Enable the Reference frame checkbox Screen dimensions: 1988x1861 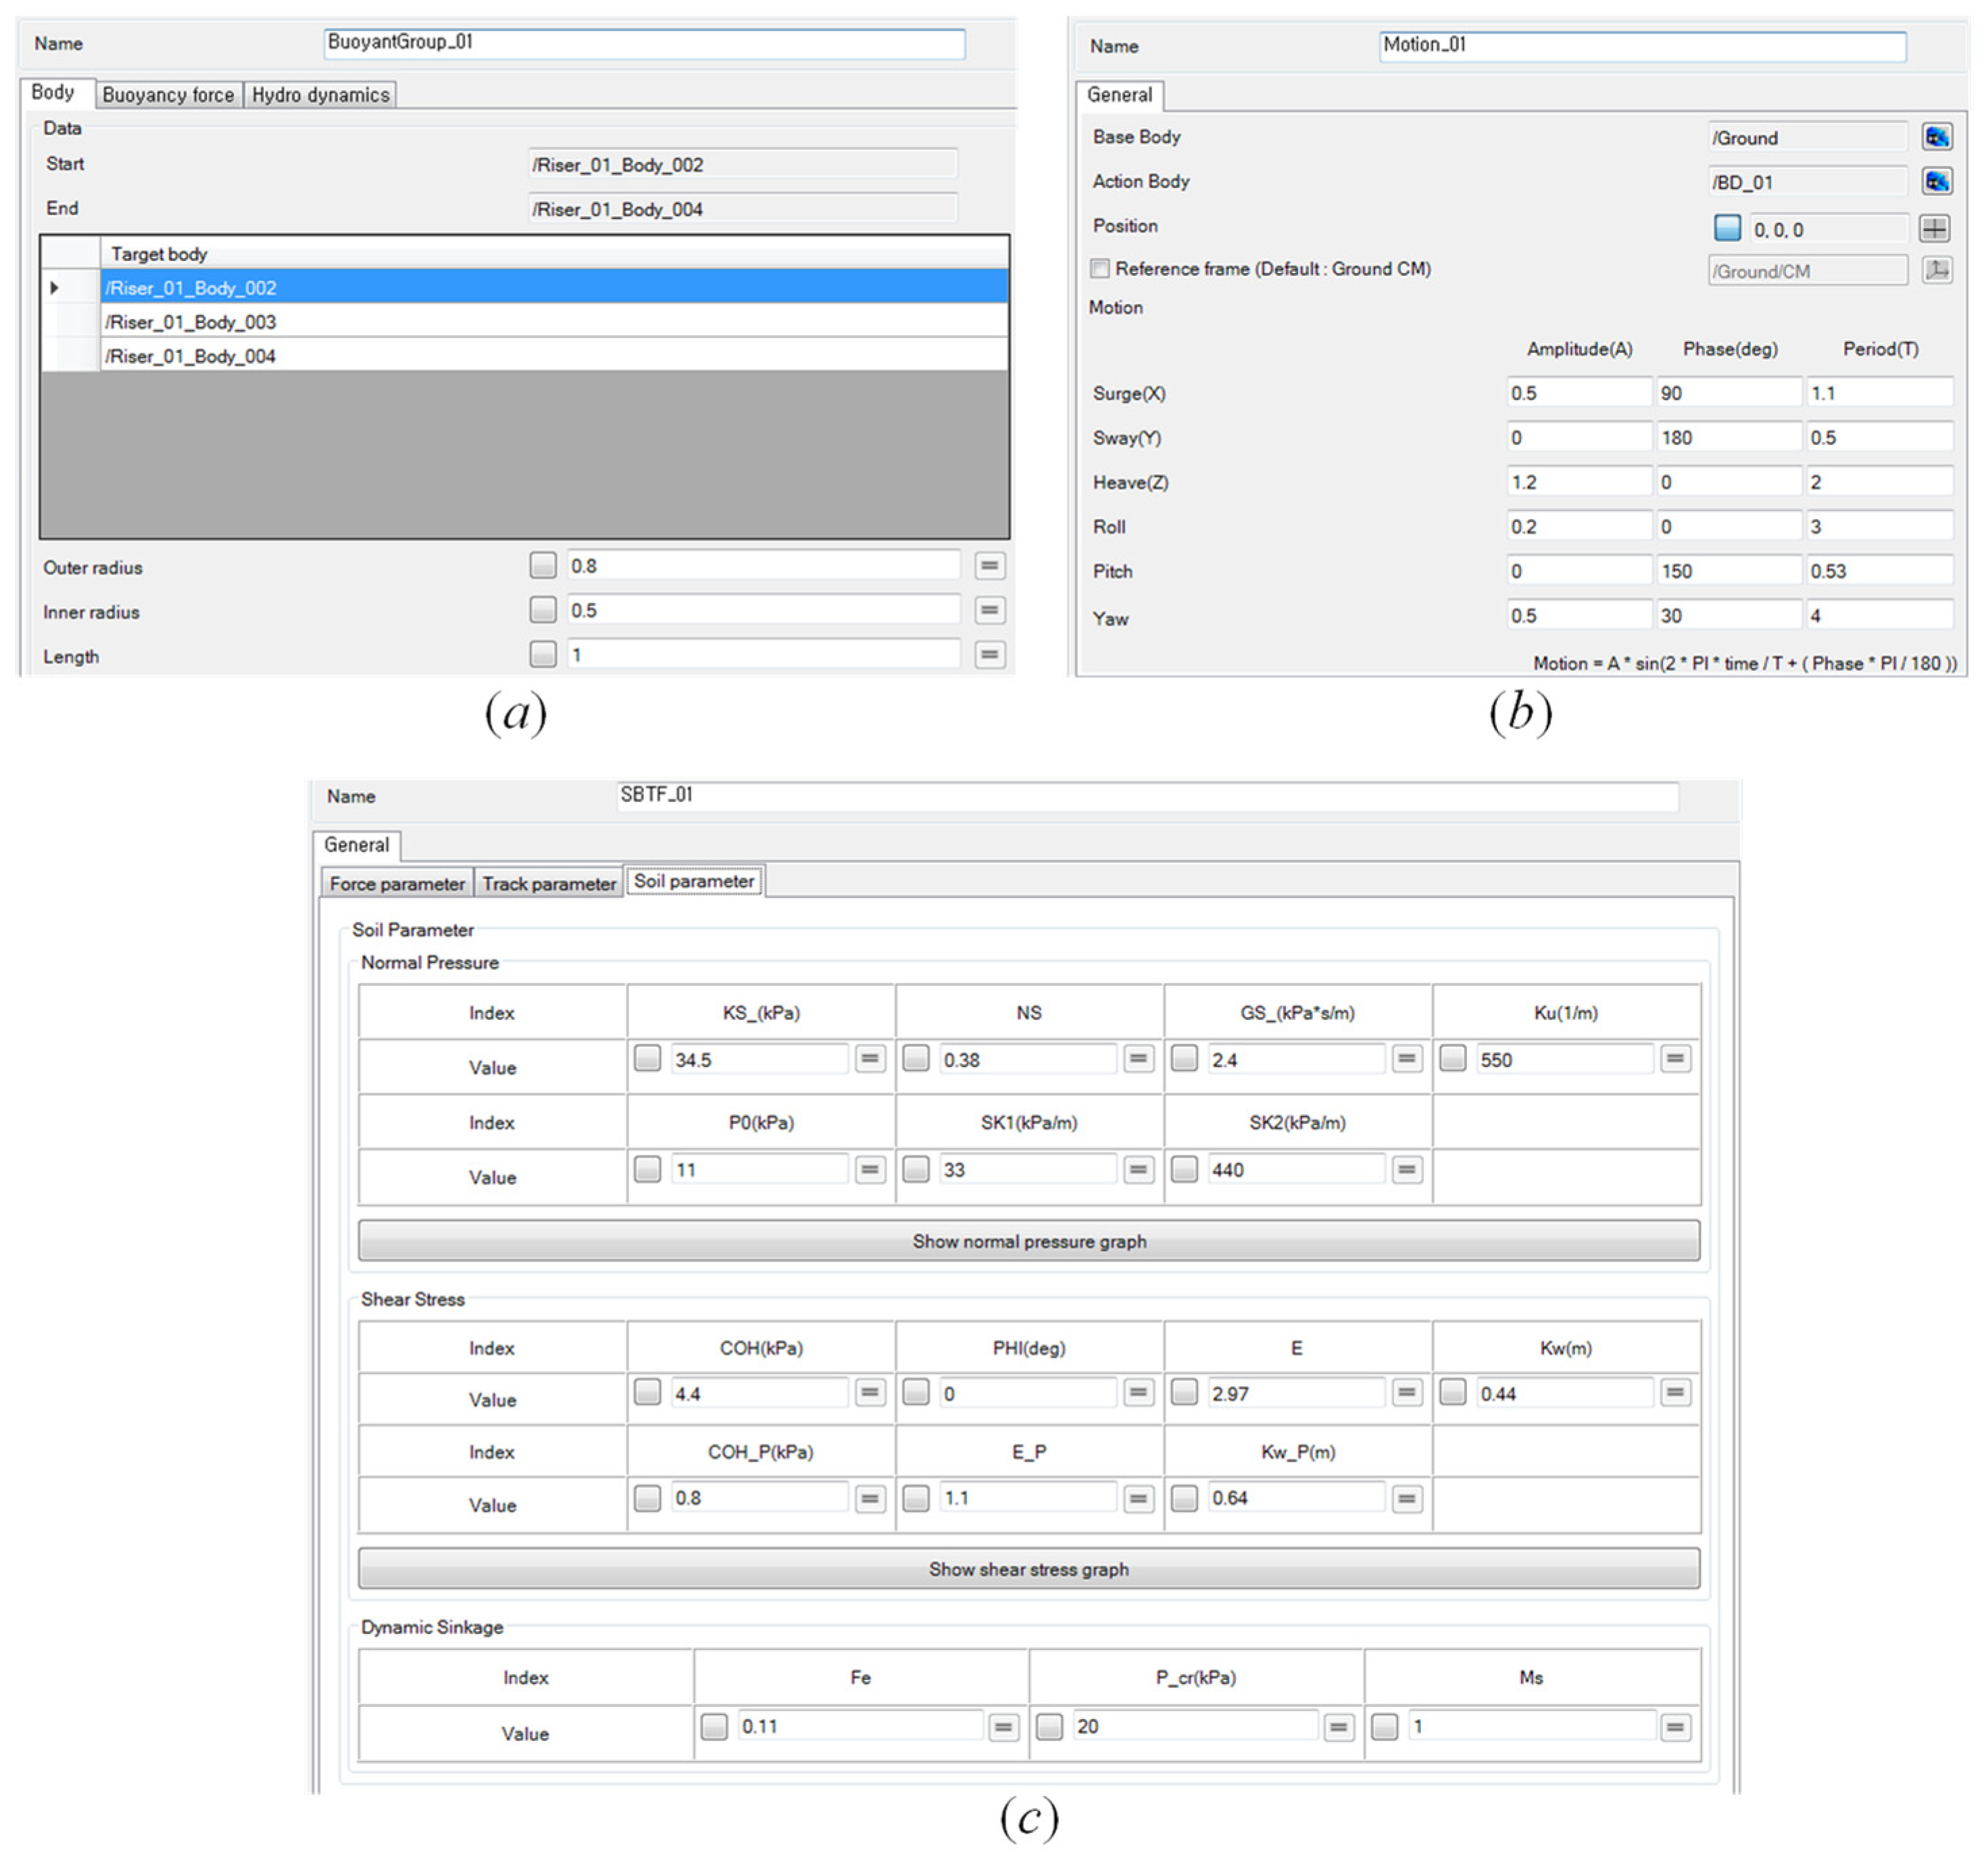[1100, 269]
